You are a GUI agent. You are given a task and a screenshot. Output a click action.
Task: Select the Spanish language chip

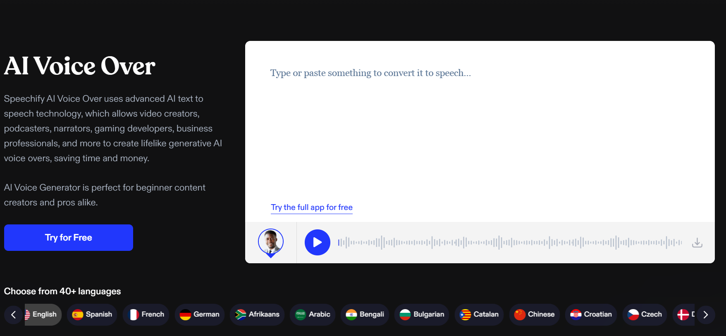click(92, 315)
